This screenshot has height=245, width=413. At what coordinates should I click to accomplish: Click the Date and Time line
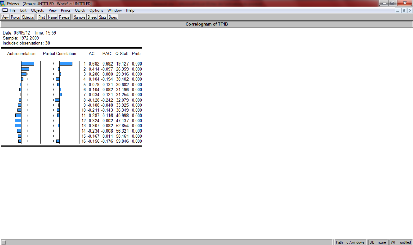pyautogui.click(x=29, y=33)
